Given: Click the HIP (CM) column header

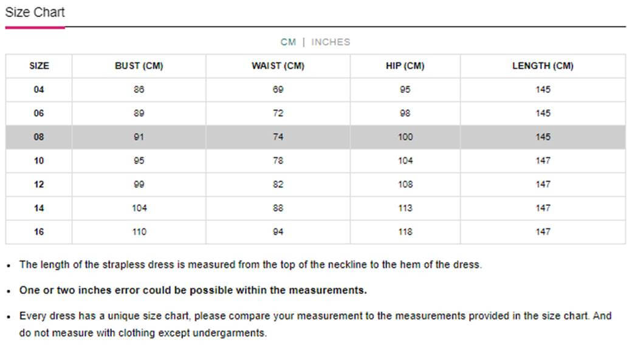Looking at the screenshot, I should (x=405, y=66).
